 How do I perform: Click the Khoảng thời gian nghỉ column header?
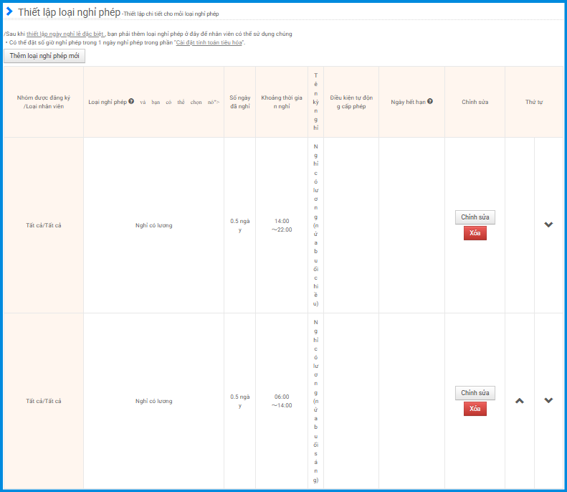point(281,102)
